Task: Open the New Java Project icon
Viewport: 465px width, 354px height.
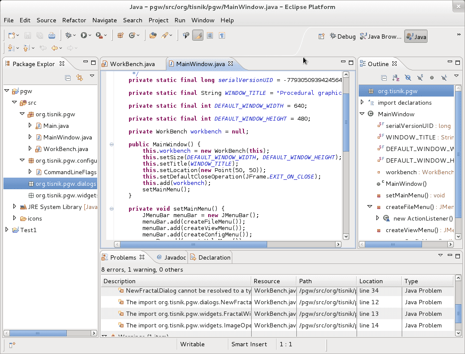Action: click(x=121, y=35)
